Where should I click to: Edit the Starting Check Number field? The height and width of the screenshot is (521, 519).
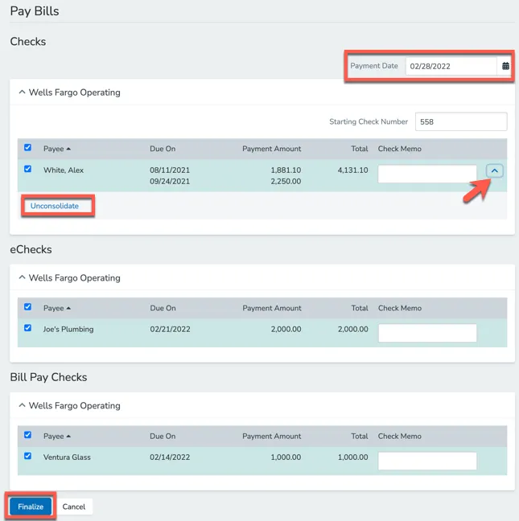pos(461,121)
